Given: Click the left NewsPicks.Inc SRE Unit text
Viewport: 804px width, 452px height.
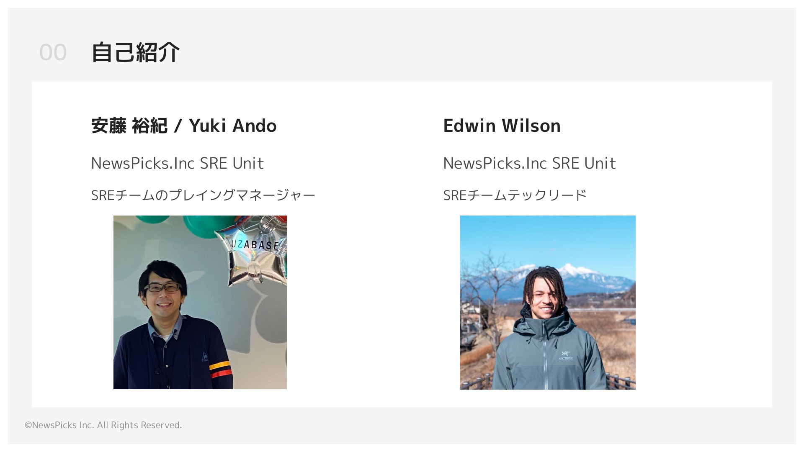Looking at the screenshot, I should [x=177, y=163].
